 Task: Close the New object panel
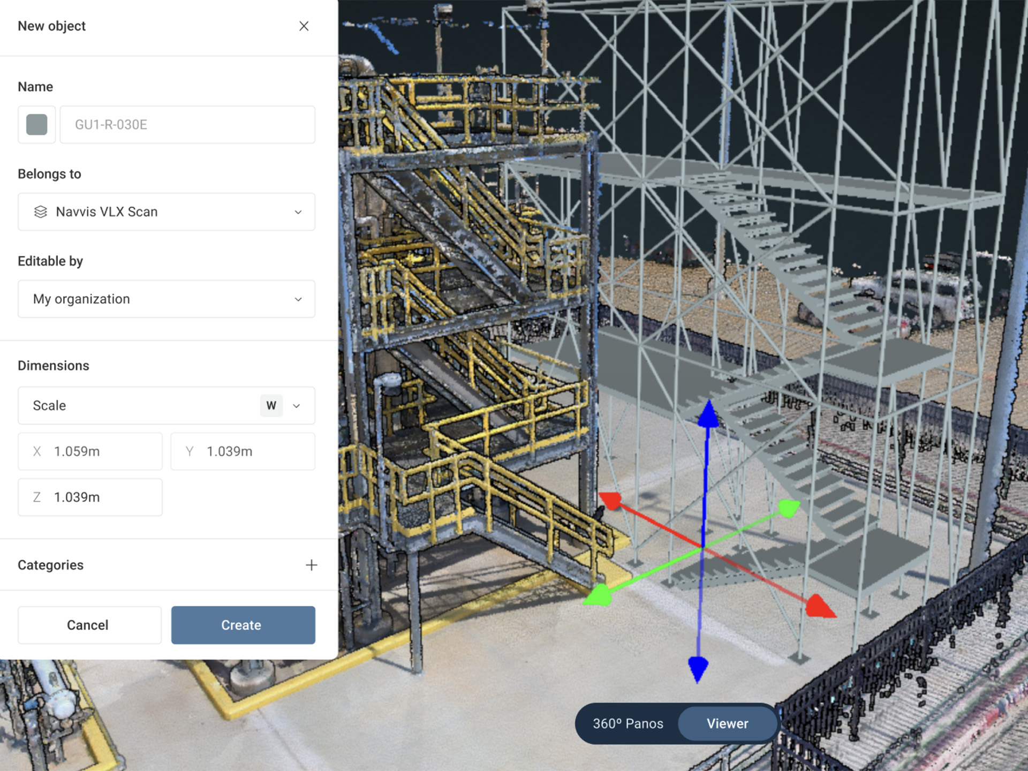pos(304,26)
